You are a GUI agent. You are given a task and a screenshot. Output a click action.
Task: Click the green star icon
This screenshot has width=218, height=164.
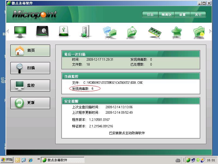(177, 32)
